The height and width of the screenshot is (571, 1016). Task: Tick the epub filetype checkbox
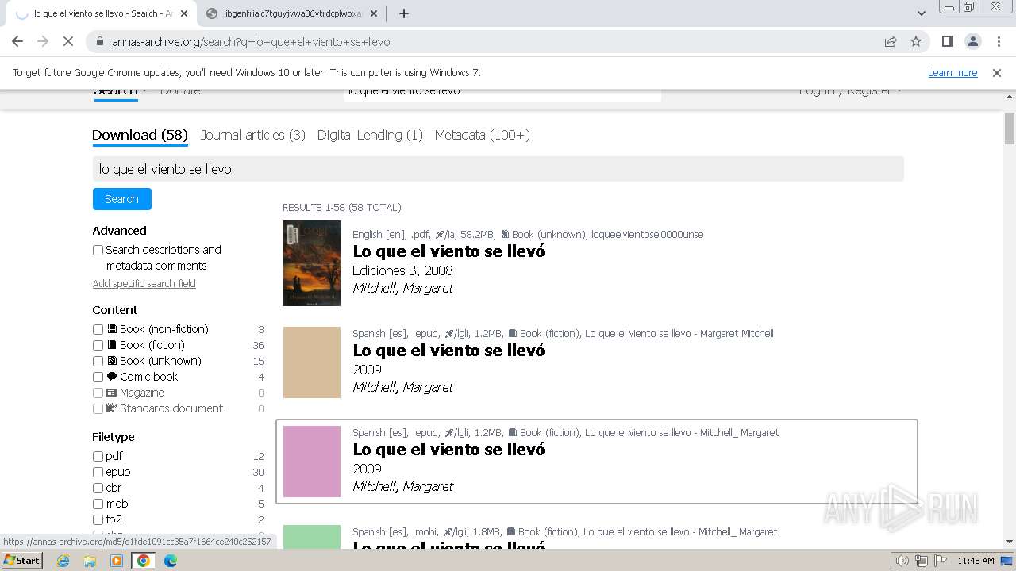click(98, 472)
